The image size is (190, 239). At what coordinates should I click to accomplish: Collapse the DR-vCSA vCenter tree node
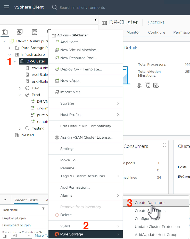pyautogui.click(x=4, y=41)
